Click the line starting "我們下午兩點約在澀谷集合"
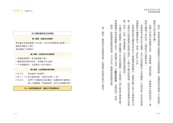The image size is (173, 123). tap(50, 80)
